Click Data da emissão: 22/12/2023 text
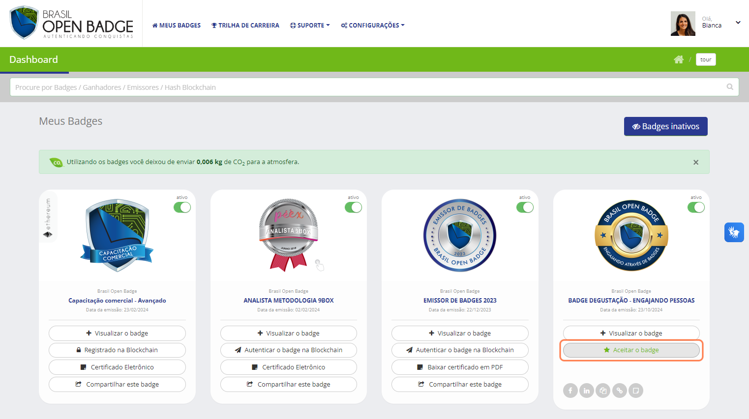Screen dimensions: 749x419 click(x=460, y=310)
